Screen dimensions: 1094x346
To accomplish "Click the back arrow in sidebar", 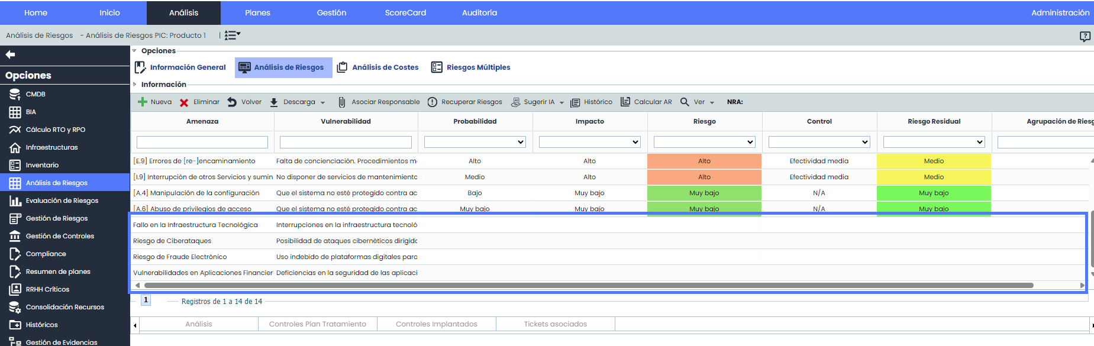I will pos(10,54).
